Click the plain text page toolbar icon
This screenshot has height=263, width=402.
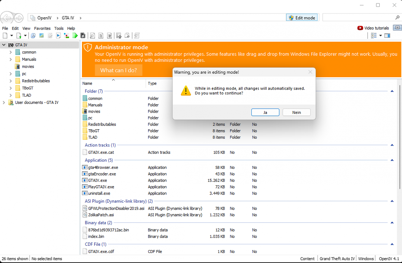(101, 35)
